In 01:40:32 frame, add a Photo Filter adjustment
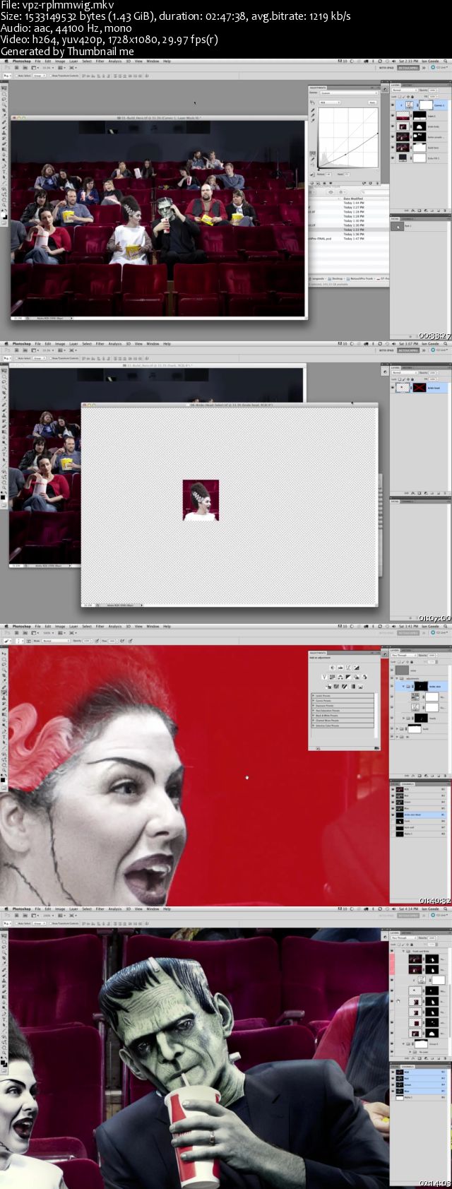The height and width of the screenshot is (1189, 452). coord(356,677)
